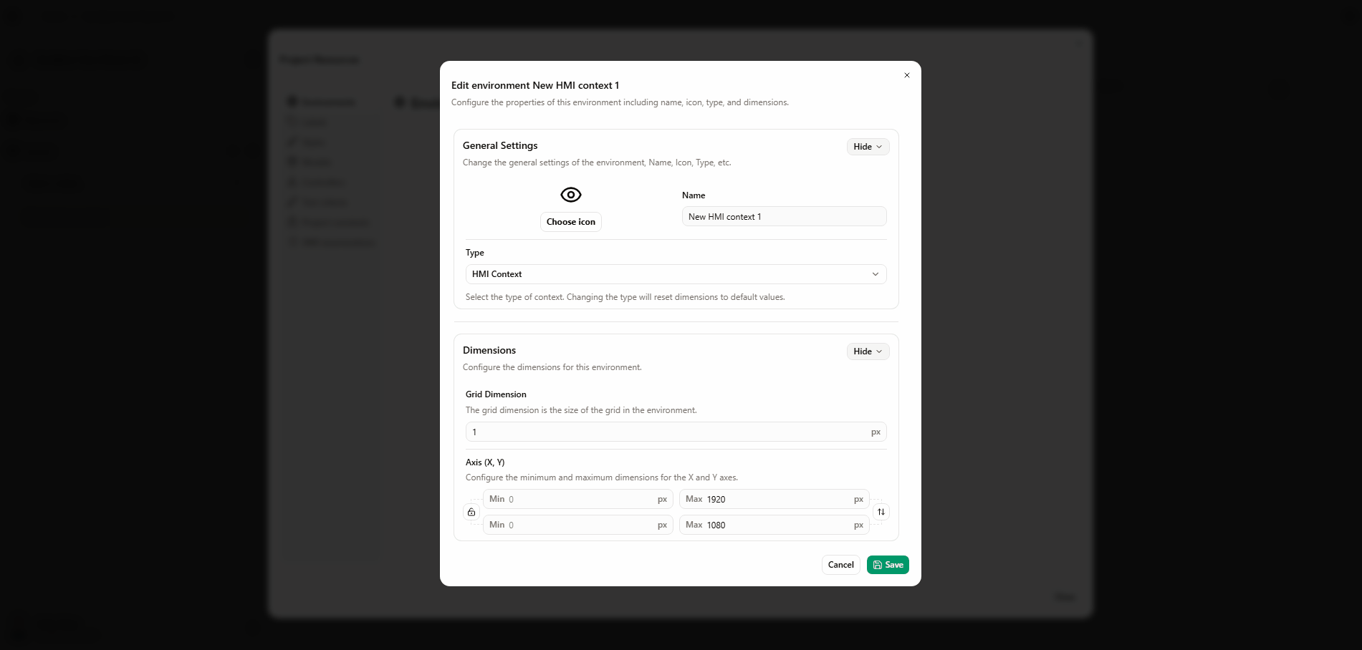This screenshot has width=1362, height=650.
Task: Click the Name label above the text field
Action: 694,195
